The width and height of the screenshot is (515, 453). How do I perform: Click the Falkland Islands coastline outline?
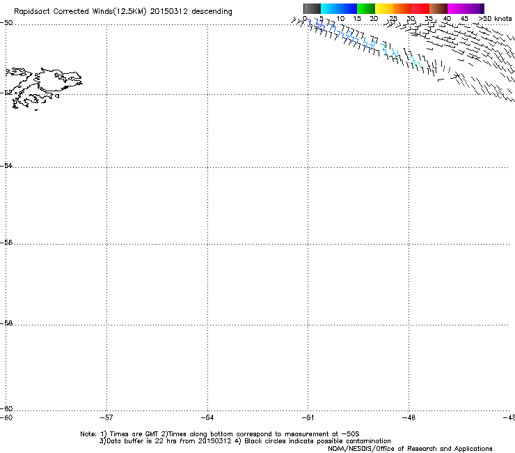coord(43,89)
